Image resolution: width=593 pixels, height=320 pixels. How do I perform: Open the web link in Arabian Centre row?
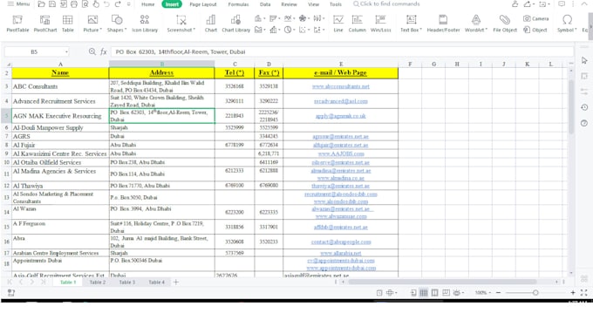341,253
